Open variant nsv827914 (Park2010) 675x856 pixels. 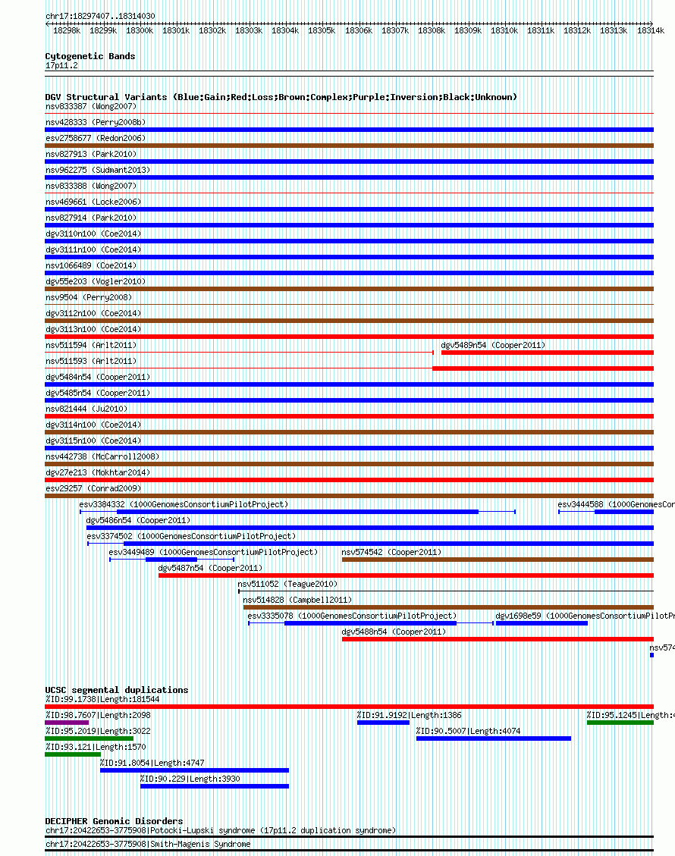(x=91, y=218)
